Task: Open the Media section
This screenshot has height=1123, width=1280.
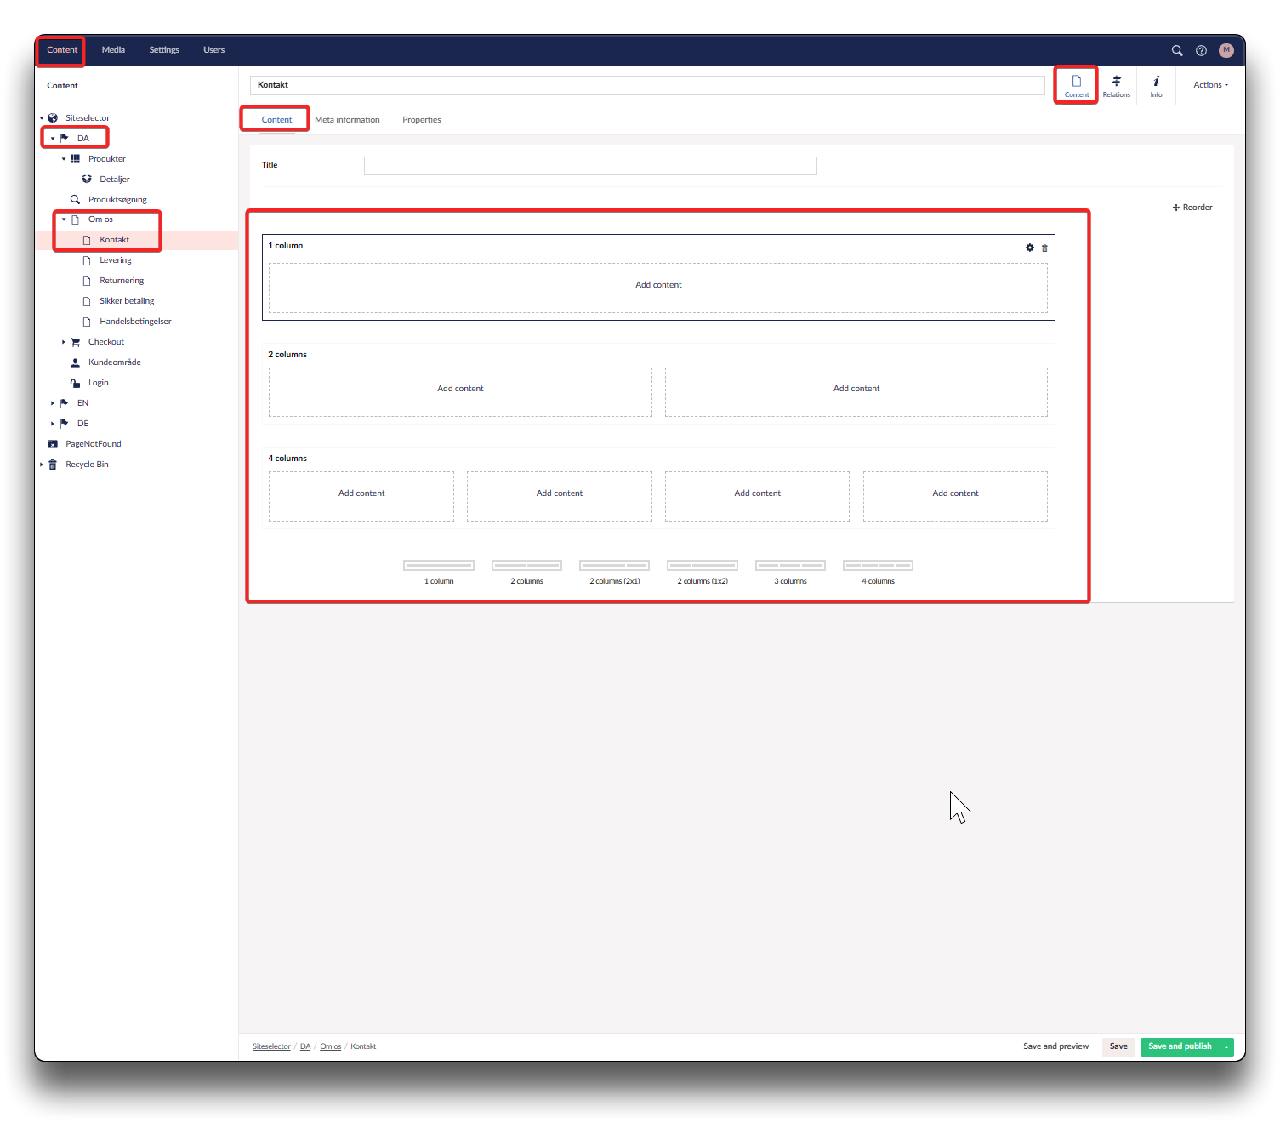Action: [x=113, y=50]
